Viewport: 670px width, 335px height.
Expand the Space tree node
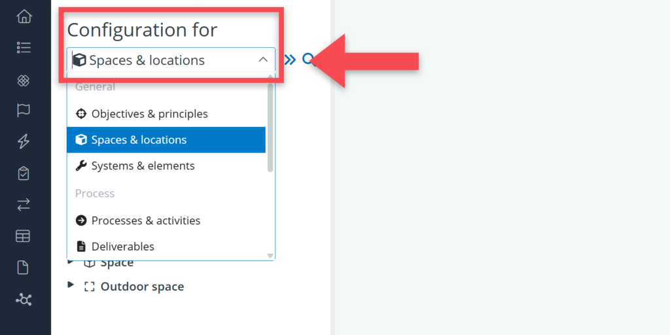(71, 262)
